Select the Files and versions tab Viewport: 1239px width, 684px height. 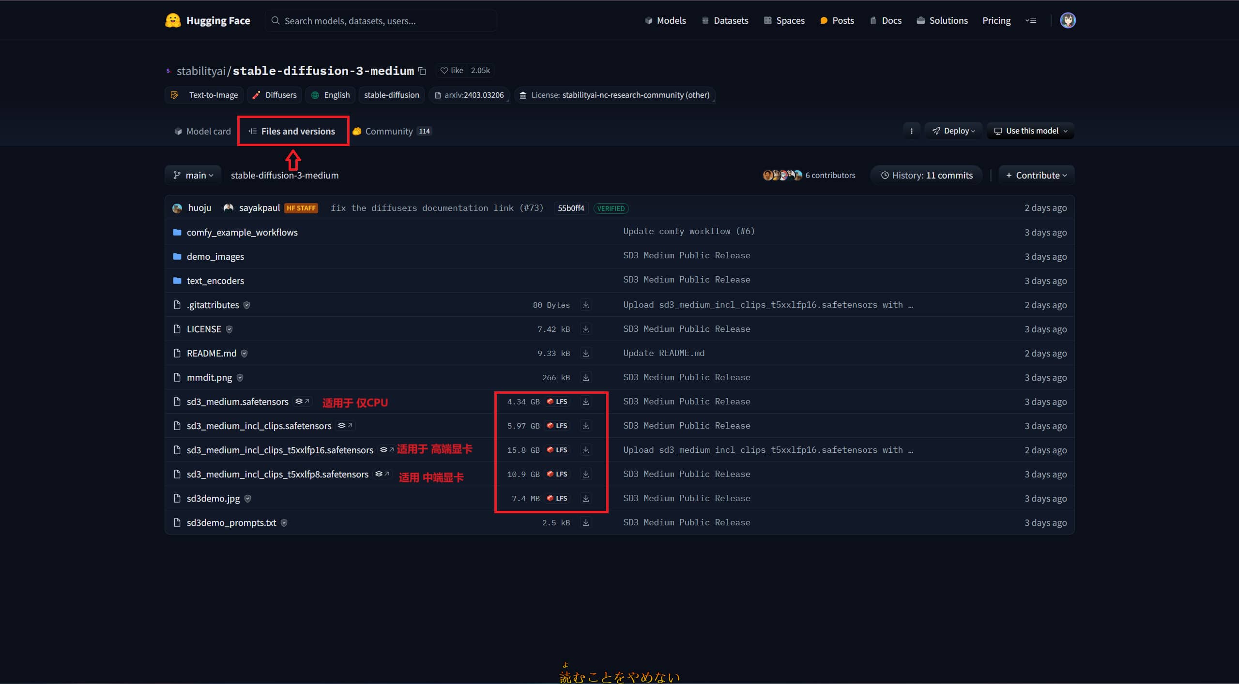pos(291,131)
